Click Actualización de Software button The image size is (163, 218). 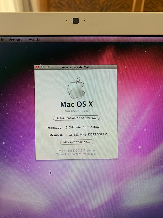tap(76, 118)
